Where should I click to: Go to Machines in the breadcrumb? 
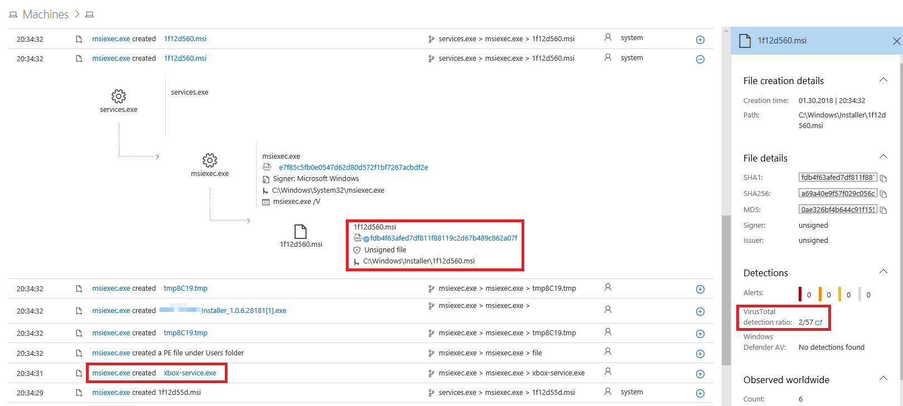coord(45,14)
